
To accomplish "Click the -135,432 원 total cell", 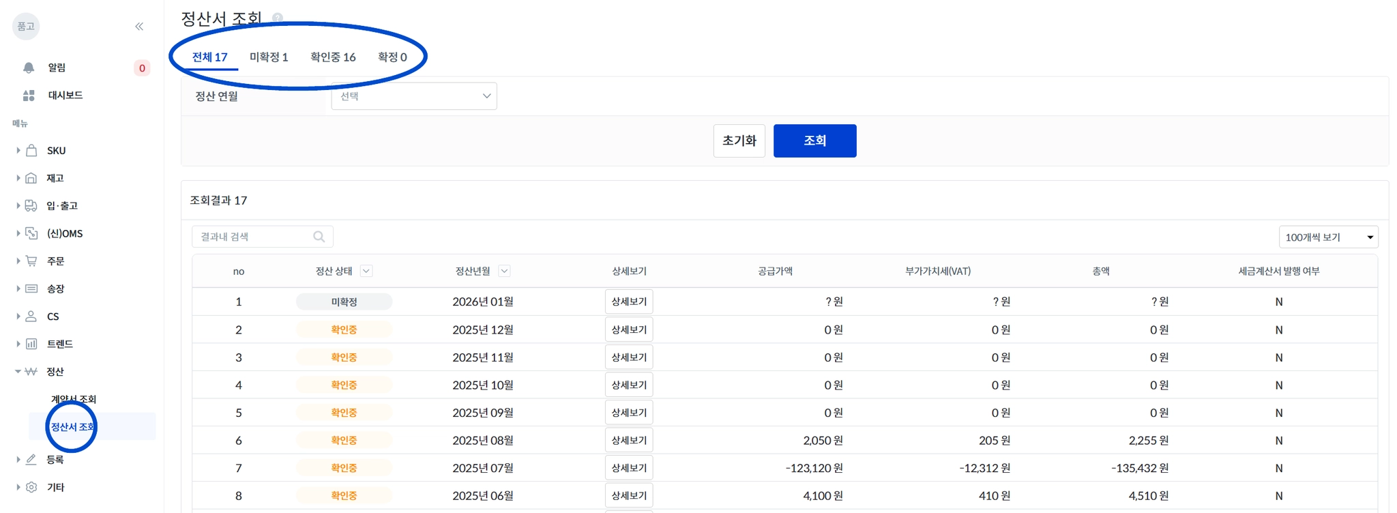I will tap(1140, 468).
